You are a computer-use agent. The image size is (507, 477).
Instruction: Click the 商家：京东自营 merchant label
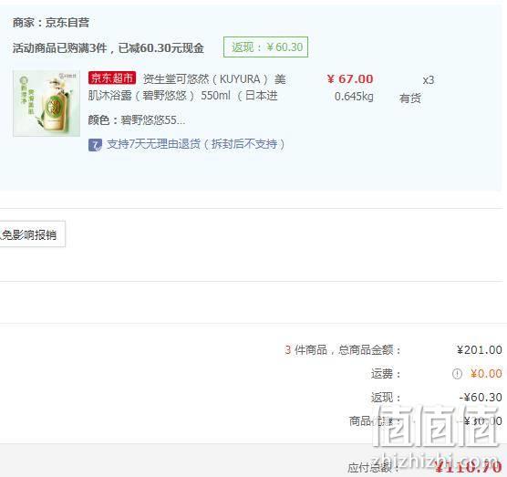tap(51, 23)
